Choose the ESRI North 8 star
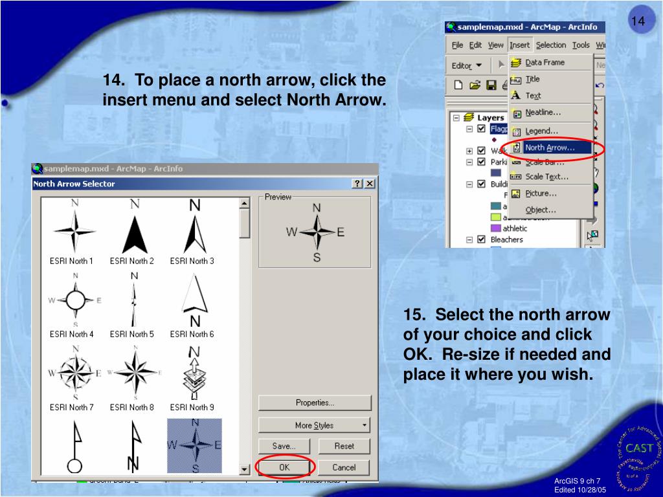The image size is (663, 497). (x=134, y=378)
